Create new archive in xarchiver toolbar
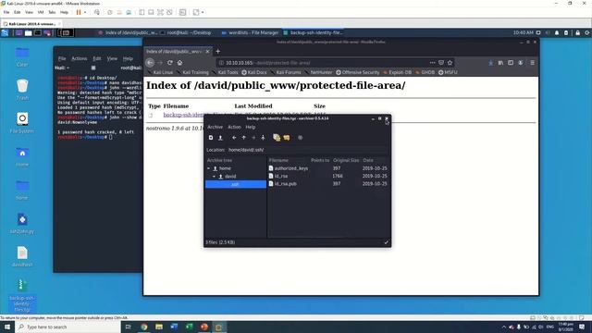 211,138
